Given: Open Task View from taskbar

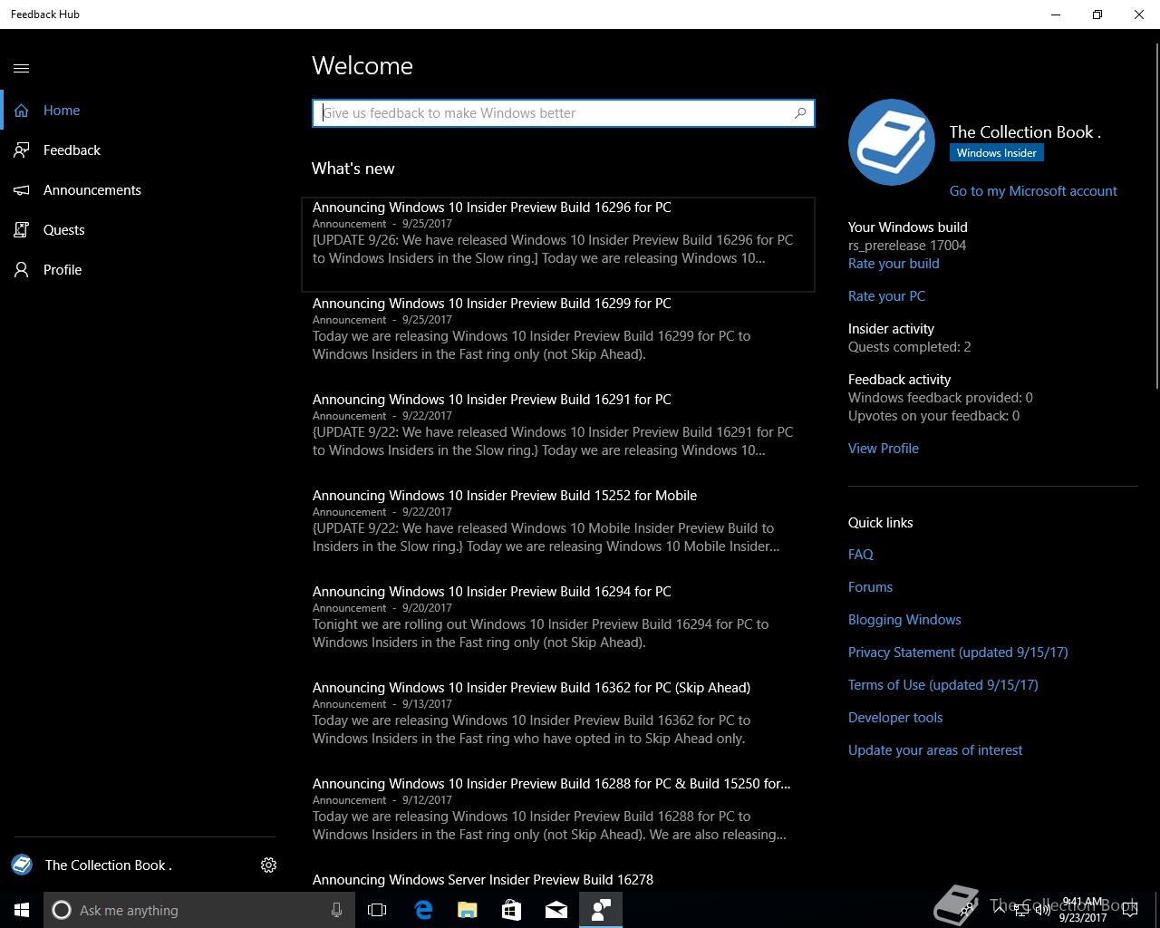Looking at the screenshot, I should pyautogui.click(x=377, y=910).
